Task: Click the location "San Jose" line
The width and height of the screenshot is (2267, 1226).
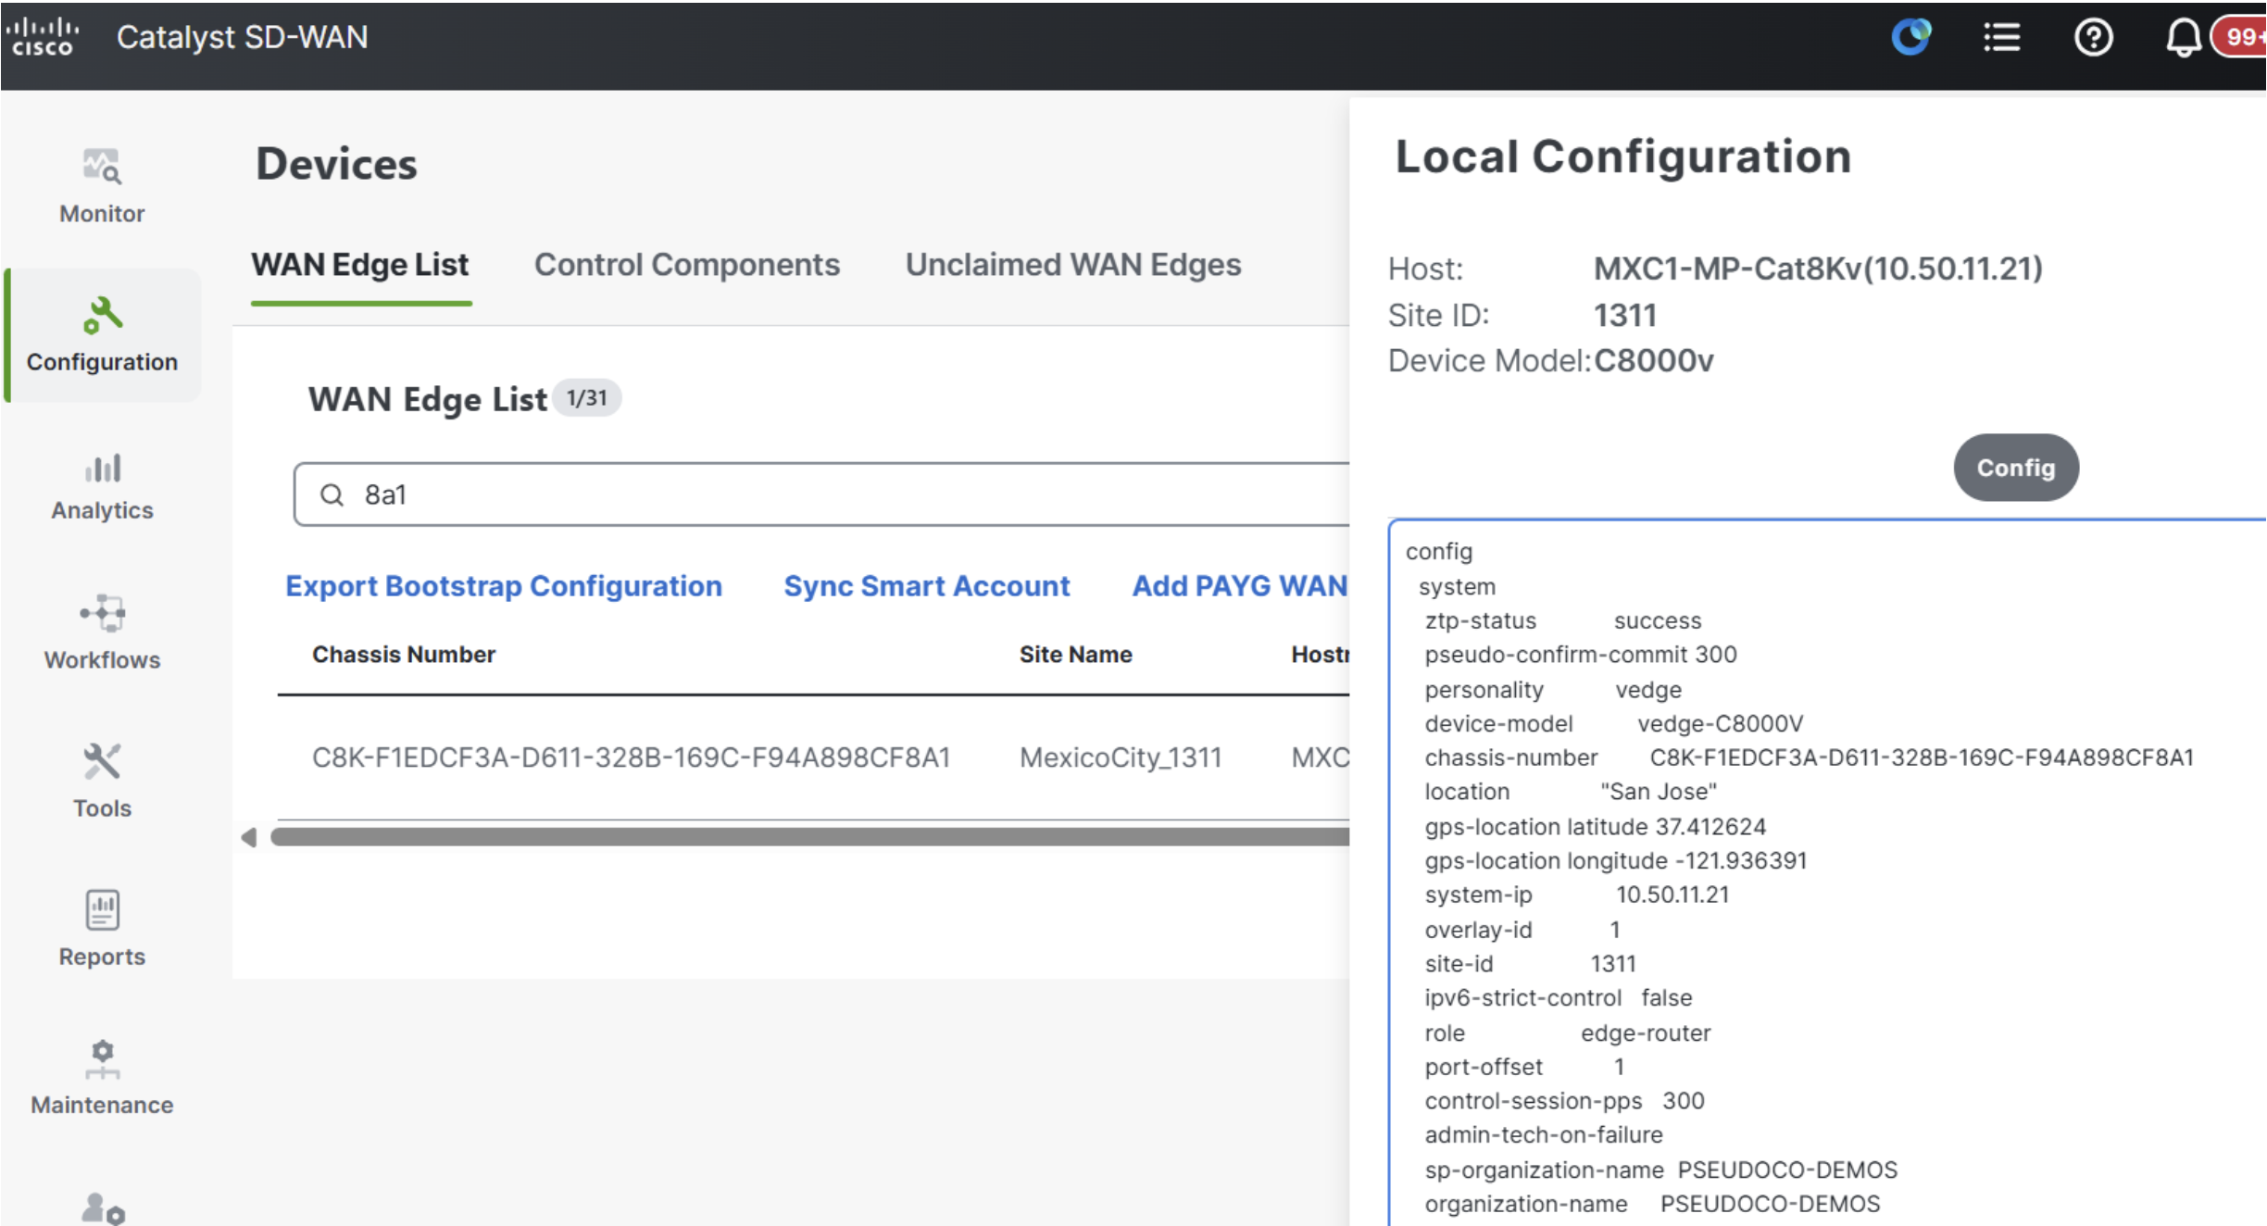Action: (1570, 792)
